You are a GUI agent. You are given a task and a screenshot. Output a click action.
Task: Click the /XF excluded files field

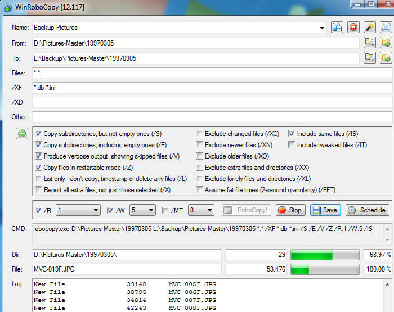click(x=212, y=88)
